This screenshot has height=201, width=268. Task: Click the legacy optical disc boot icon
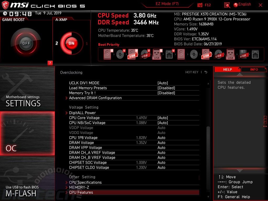click(194, 54)
